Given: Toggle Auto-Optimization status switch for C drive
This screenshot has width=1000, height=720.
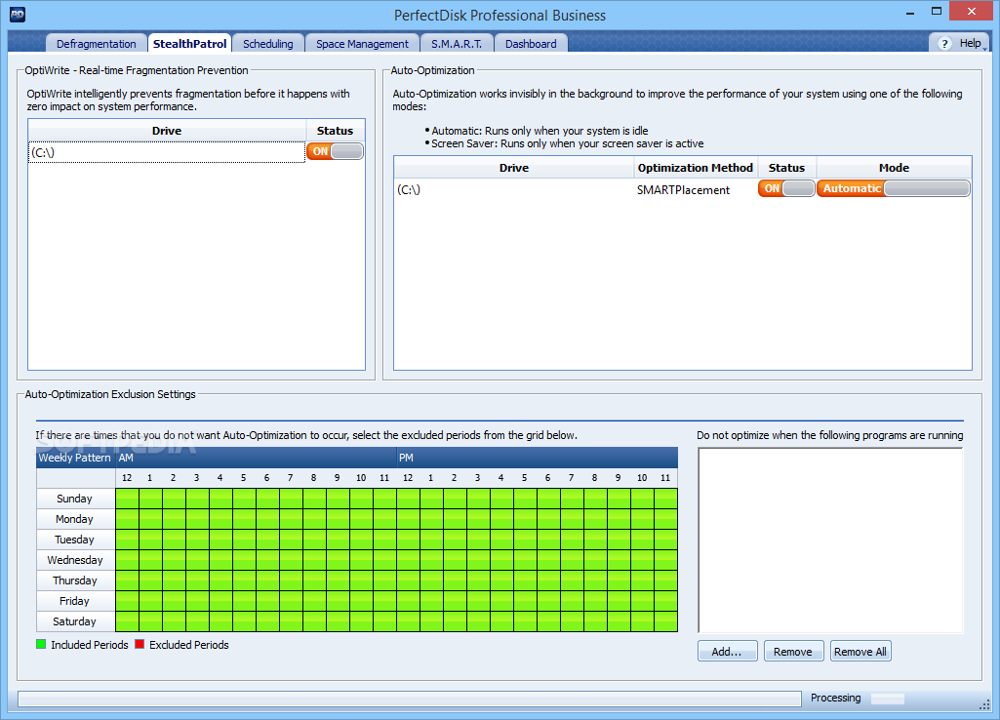Looking at the screenshot, I should [786, 188].
